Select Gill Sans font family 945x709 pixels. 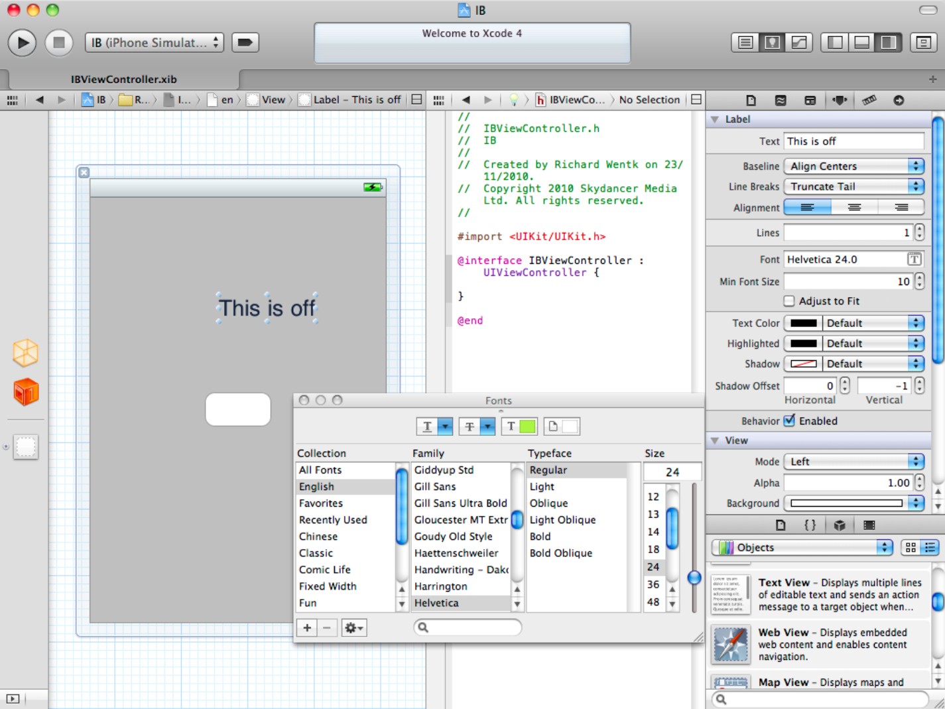coord(461,487)
